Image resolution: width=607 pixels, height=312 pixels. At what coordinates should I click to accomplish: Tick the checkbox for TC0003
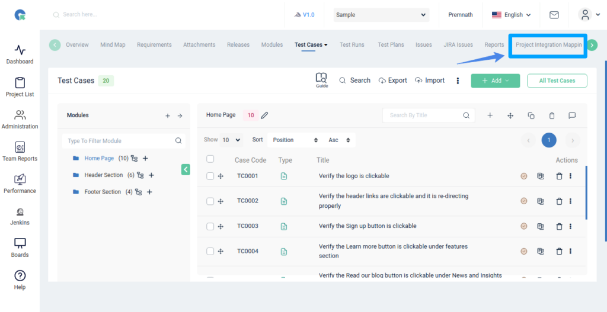point(210,226)
